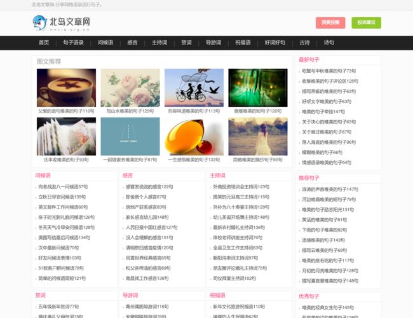Select 感言 in the navigation bar
The image size is (413, 318).
(x=132, y=43)
